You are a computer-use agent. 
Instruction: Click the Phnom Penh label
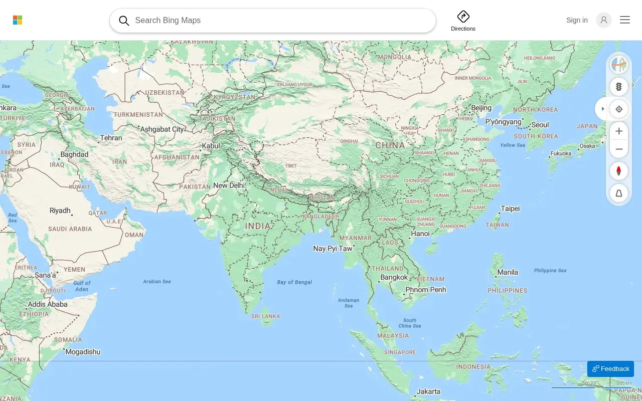[426, 290]
